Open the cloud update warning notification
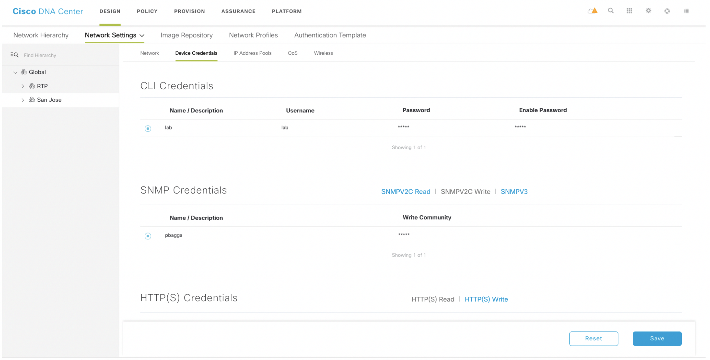The height and width of the screenshot is (360, 710). point(592,11)
